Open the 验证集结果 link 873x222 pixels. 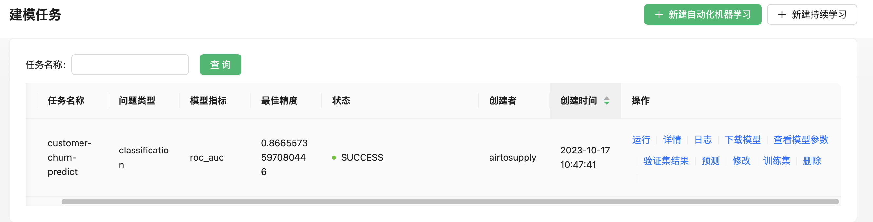[666, 161]
